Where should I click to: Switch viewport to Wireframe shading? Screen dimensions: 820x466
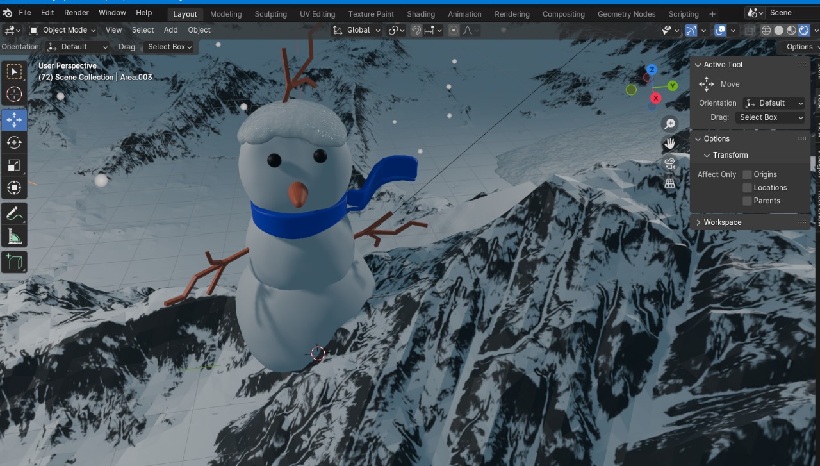pos(766,30)
